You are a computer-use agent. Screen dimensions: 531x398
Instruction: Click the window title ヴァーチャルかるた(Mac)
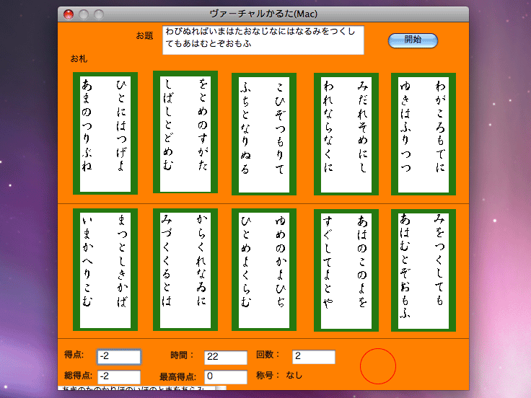(263, 14)
